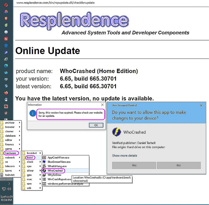The height and width of the screenshot is (205, 209).
Task: Click the WhoCrashed lightning icon in UAC dialog
Action: (116, 132)
